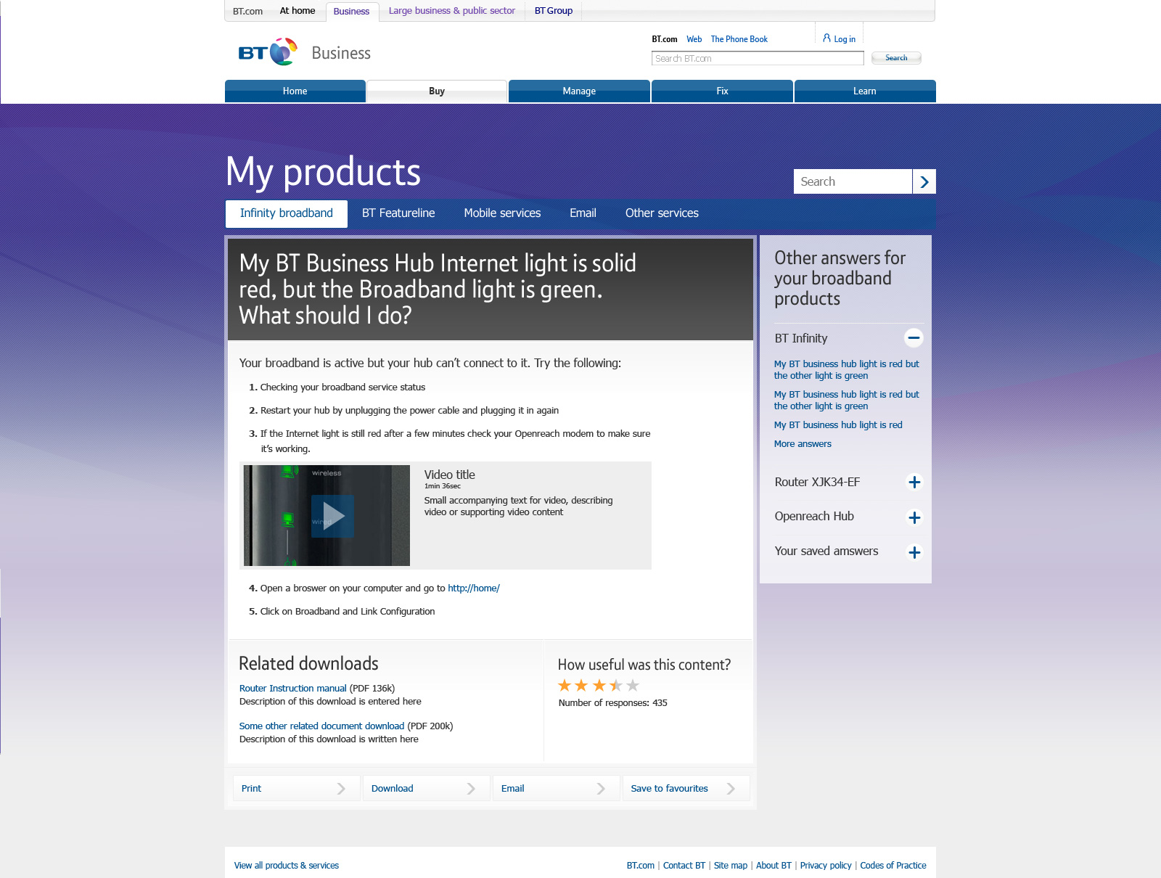Open Large business & public sector

[x=452, y=11]
